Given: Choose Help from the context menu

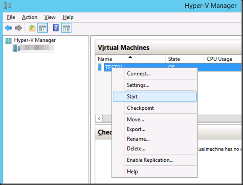Looking at the screenshot, I should click(155, 172).
